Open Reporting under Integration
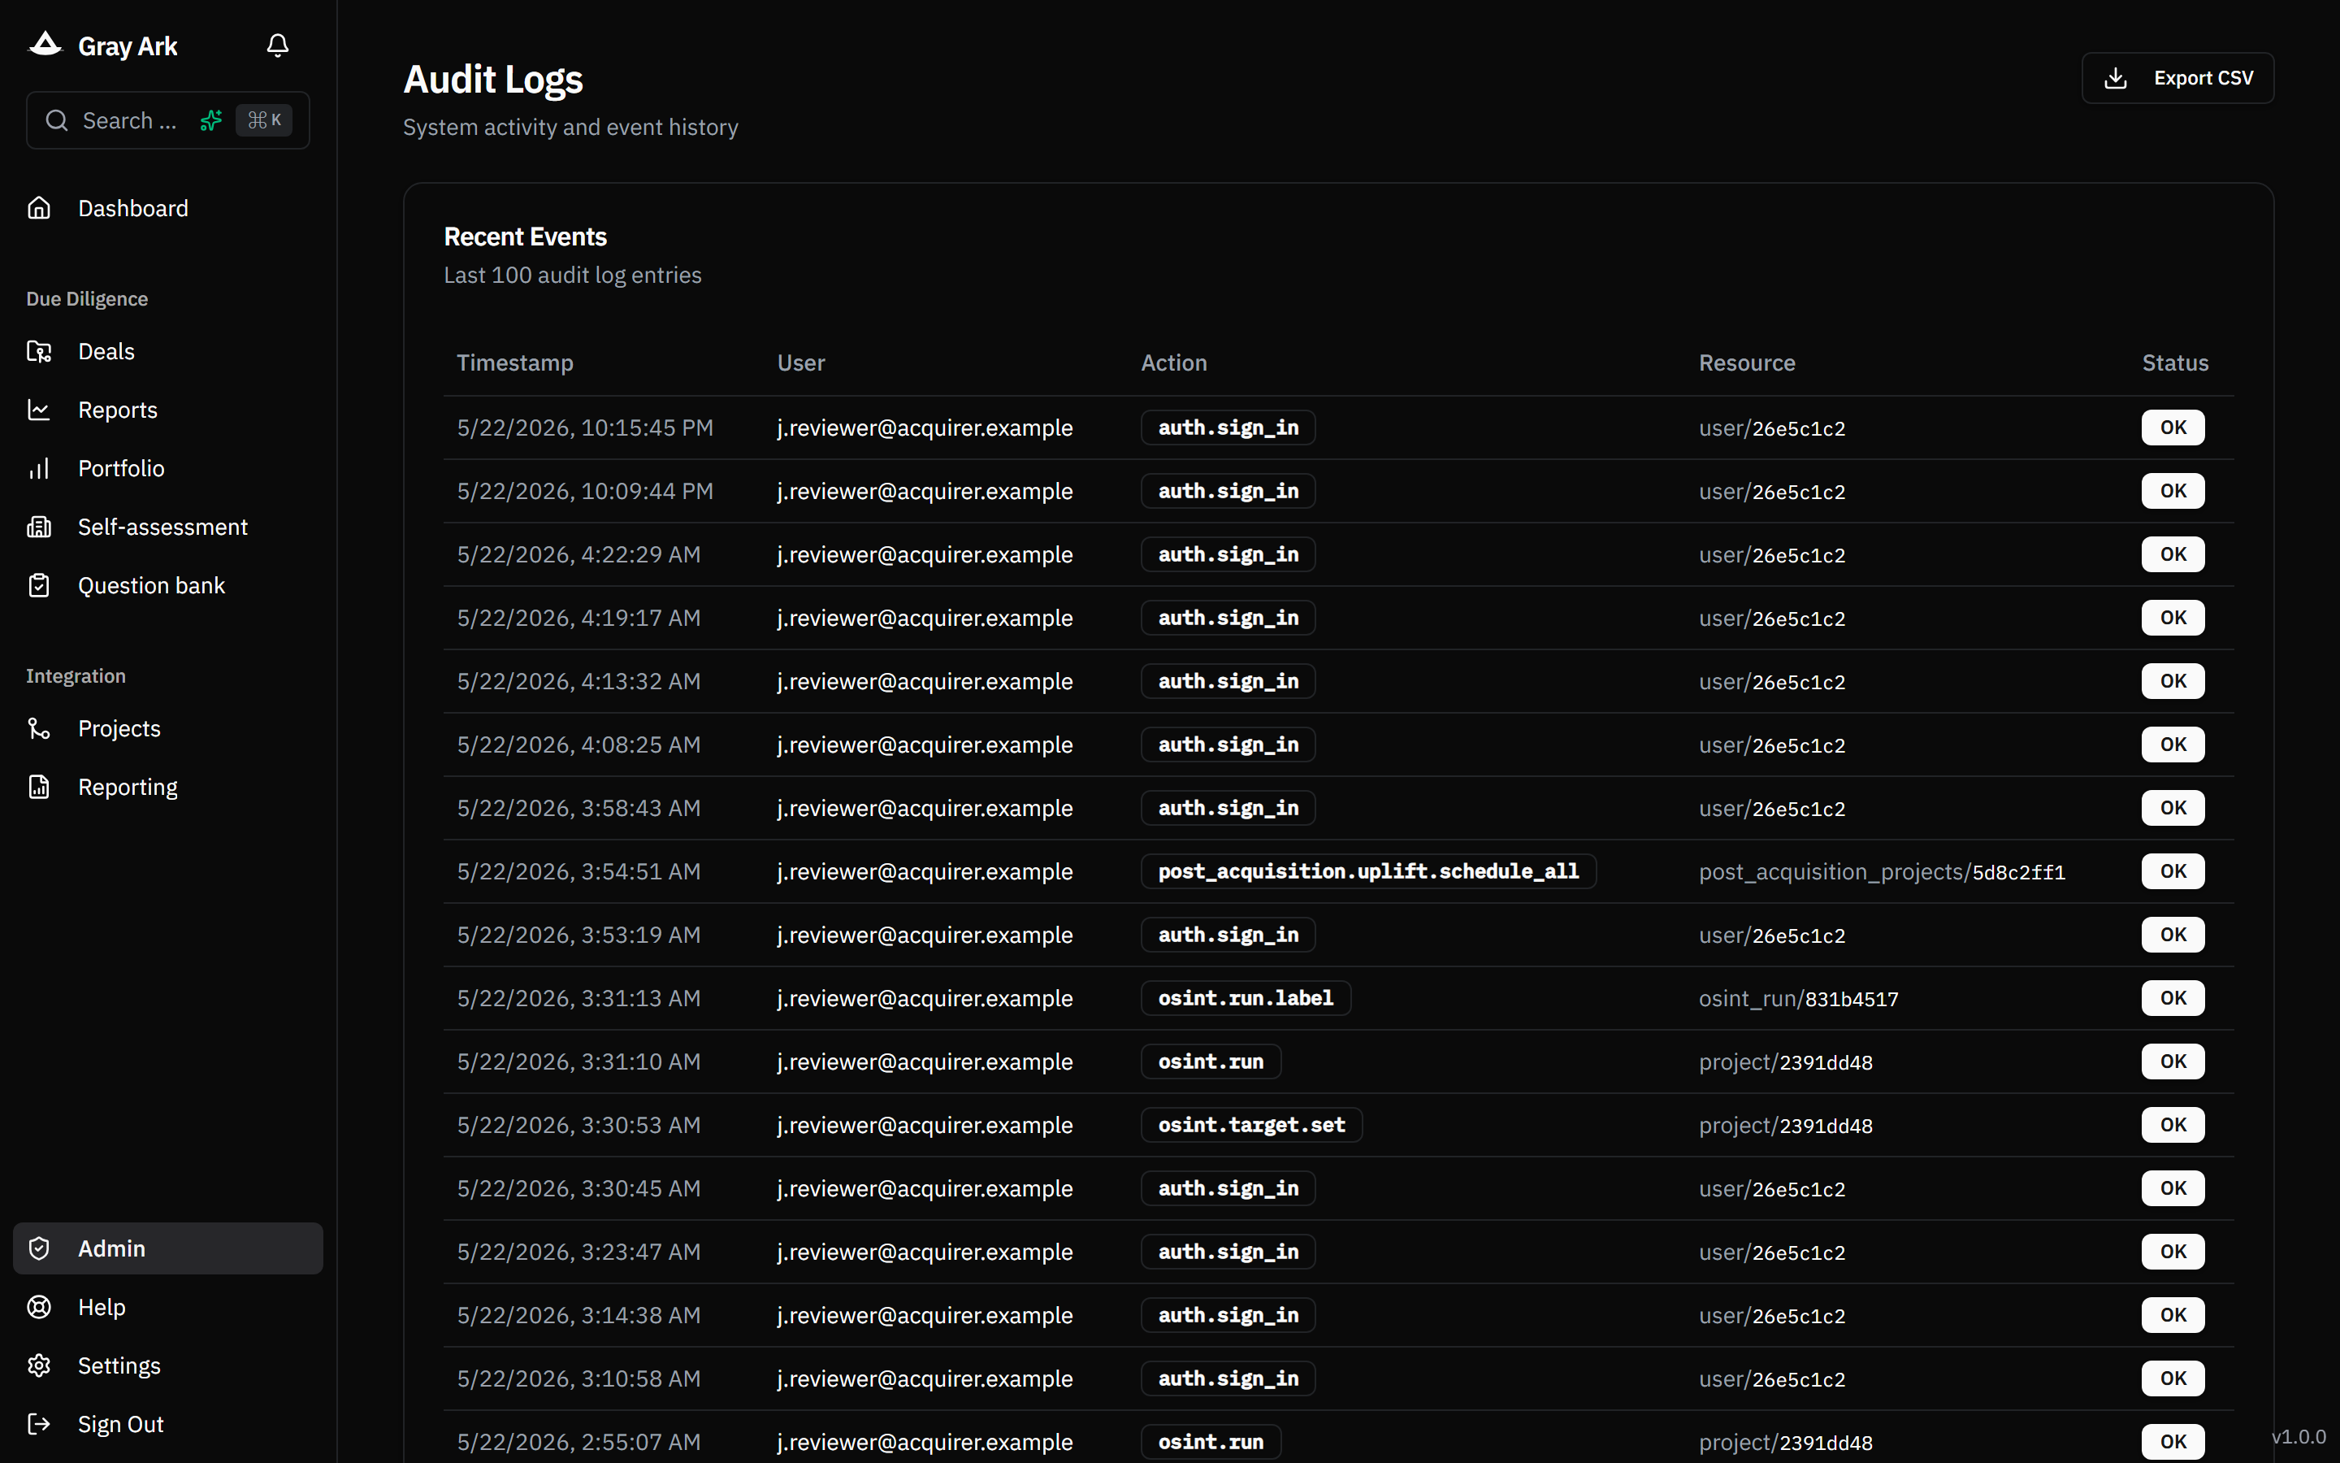2340x1463 pixels. tap(168, 787)
